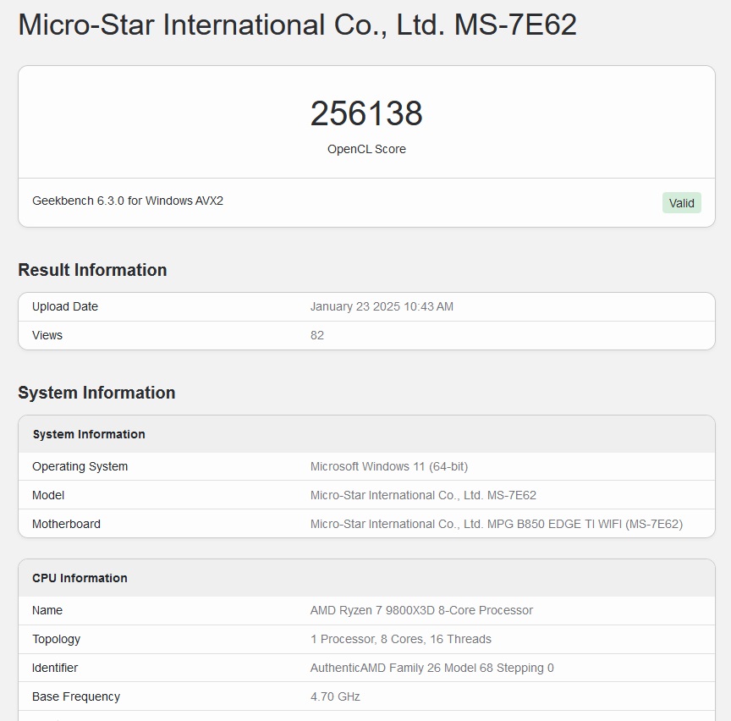Click the MPG B850 EDGE TI WIFI motherboard value

pos(497,524)
